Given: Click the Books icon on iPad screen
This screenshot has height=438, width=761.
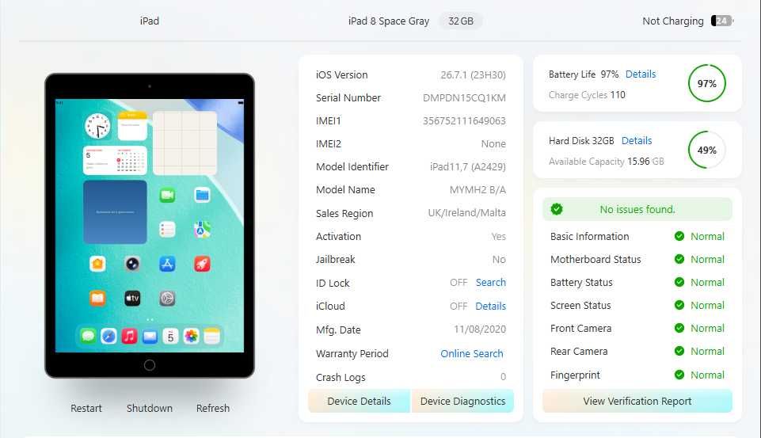Looking at the screenshot, I should click(x=97, y=298).
